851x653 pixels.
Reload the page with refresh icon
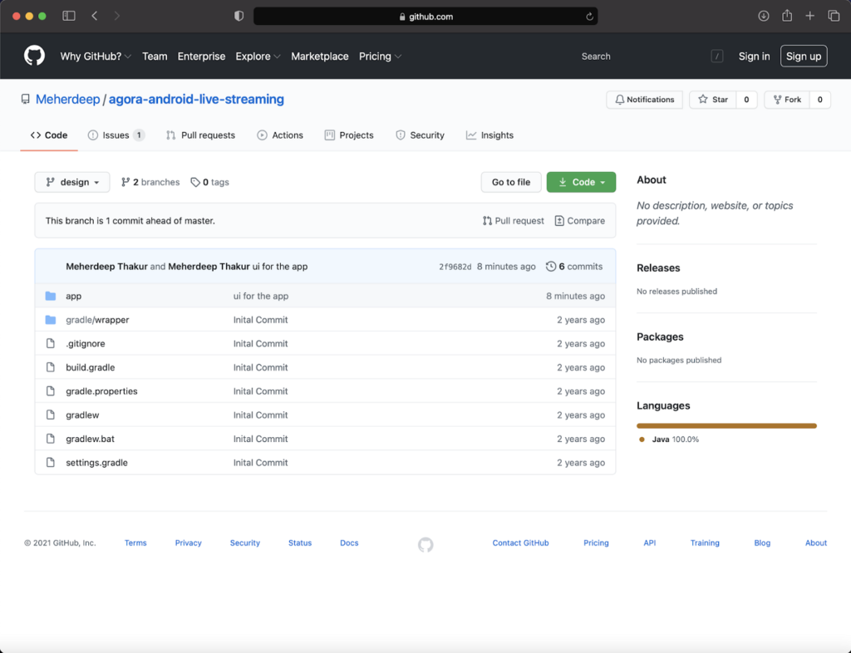[589, 17]
